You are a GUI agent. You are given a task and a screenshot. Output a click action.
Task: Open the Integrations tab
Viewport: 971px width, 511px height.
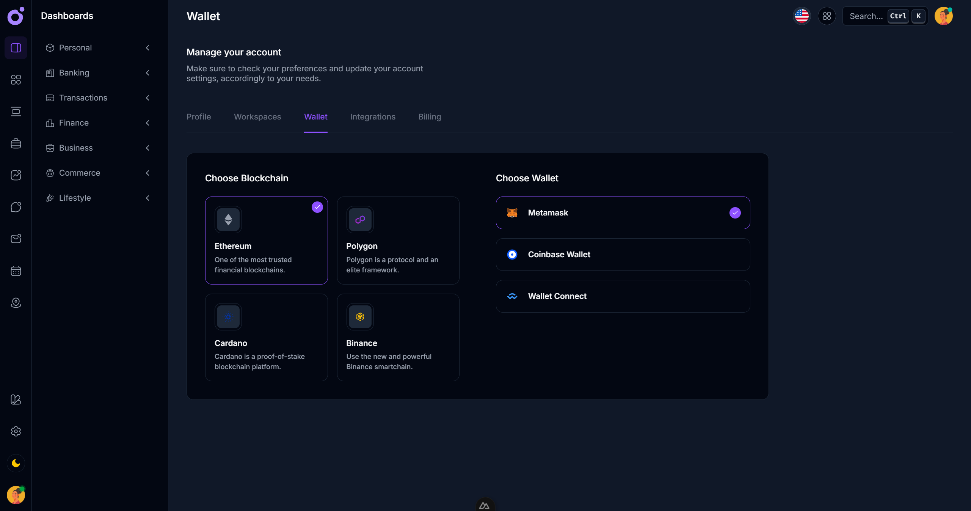click(373, 117)
